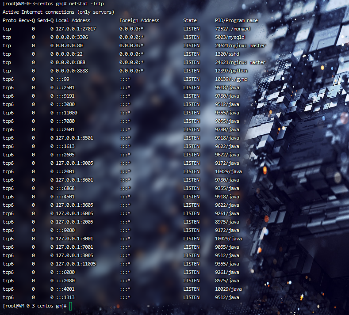Click the 0.0.0.0:3306 local address
Image resolution: width=349 pixels, height=315 pixels.
[x=72, y=37]
